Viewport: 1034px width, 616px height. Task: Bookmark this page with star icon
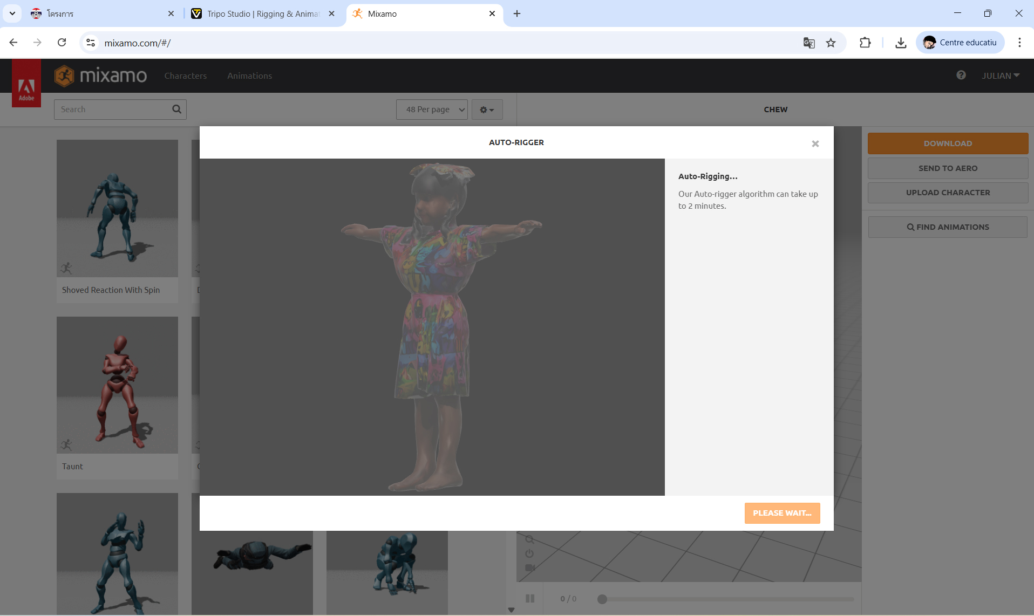click(831, 43)
